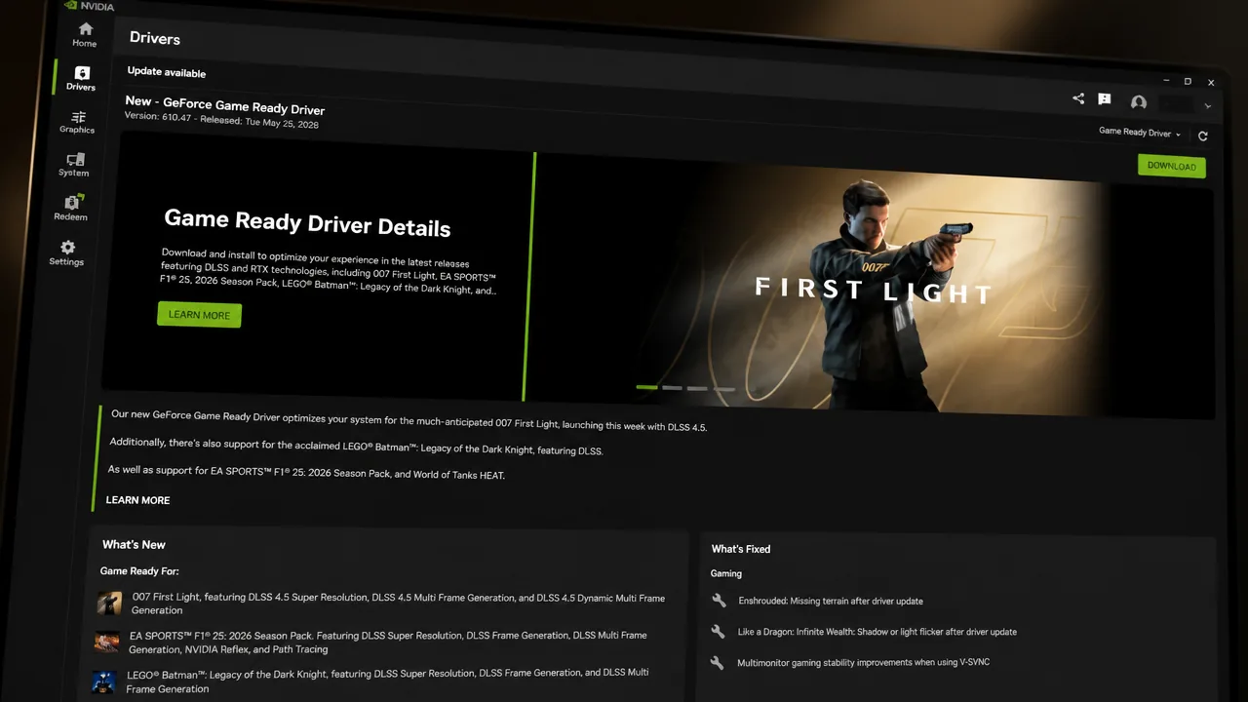Click the 'What's New' panel heading
Viewport: 1248px width, 702px height.
pos(134,544)
